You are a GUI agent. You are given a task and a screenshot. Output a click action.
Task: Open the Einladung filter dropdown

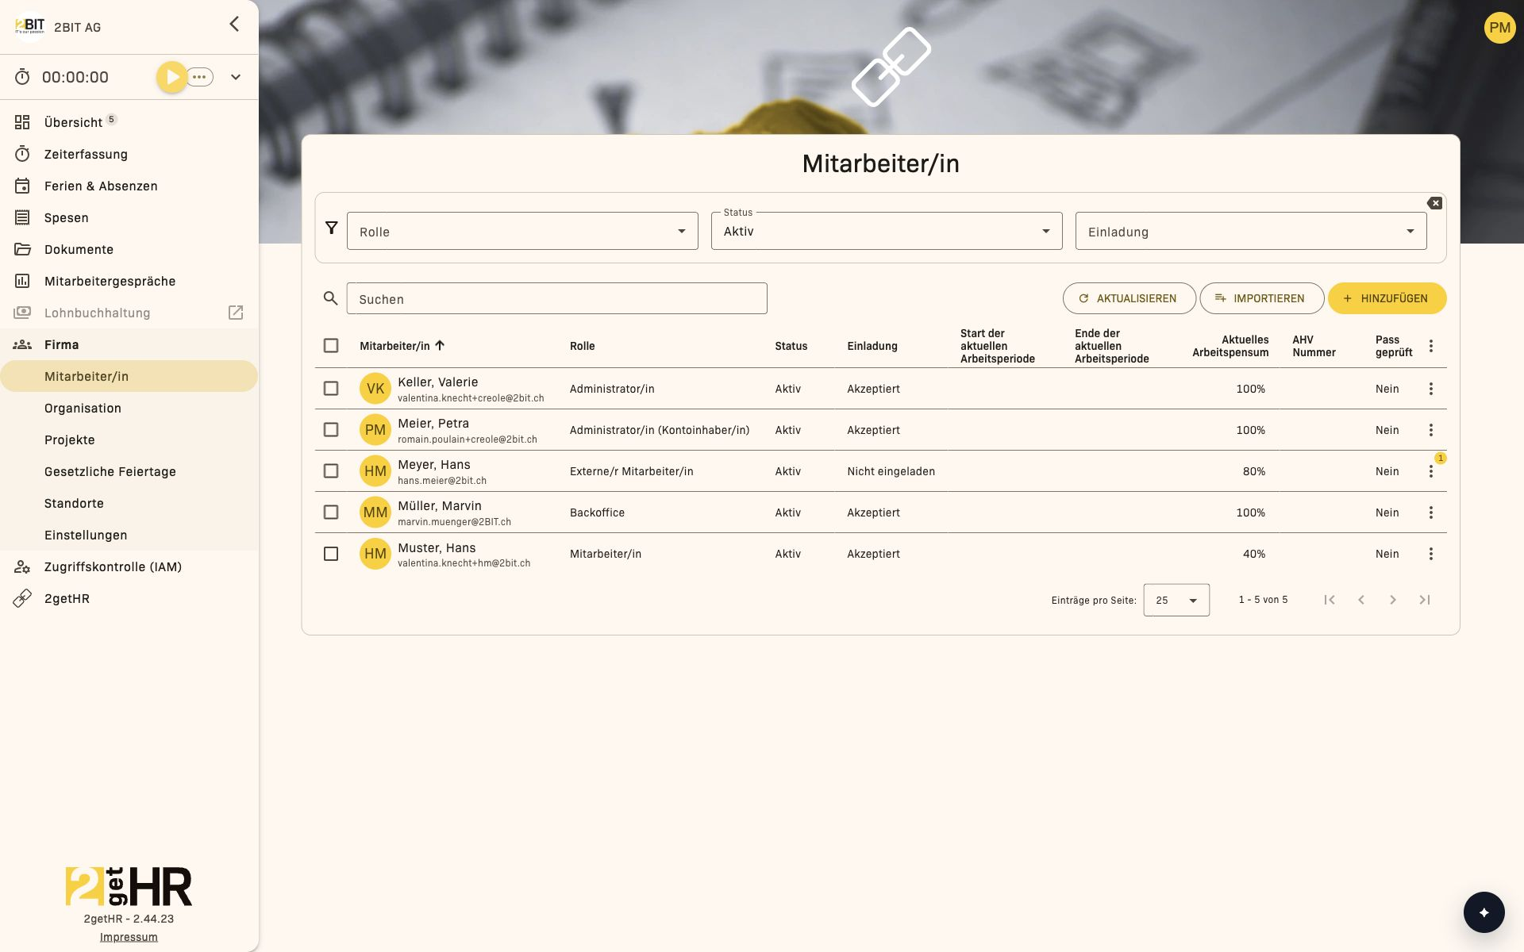tap(1251, 231)
